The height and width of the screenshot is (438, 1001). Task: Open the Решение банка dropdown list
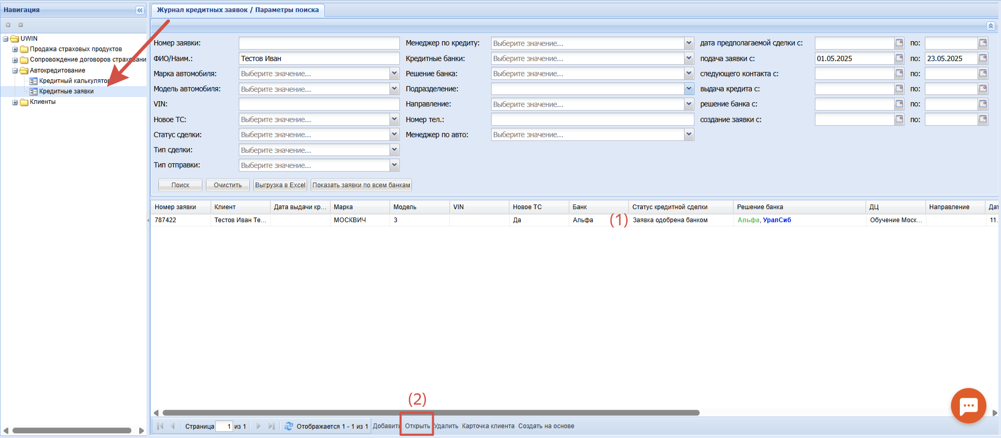(689, 74)
